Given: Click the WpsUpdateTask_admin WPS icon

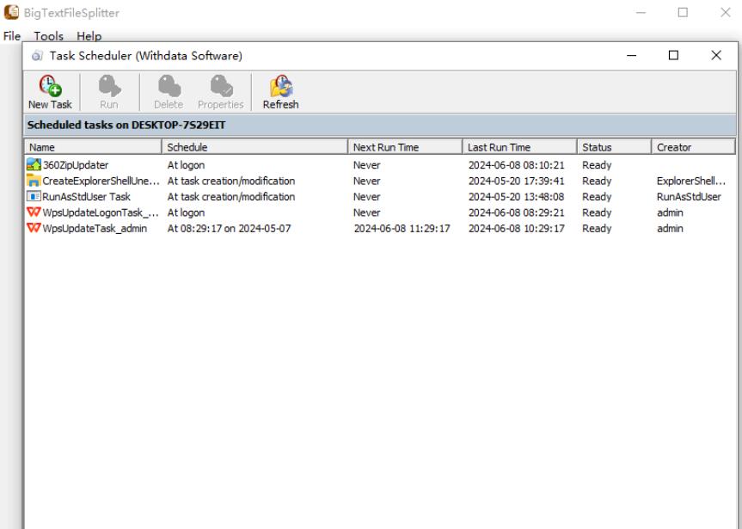Looking at the screenshot, I should (x=34, y=228).
